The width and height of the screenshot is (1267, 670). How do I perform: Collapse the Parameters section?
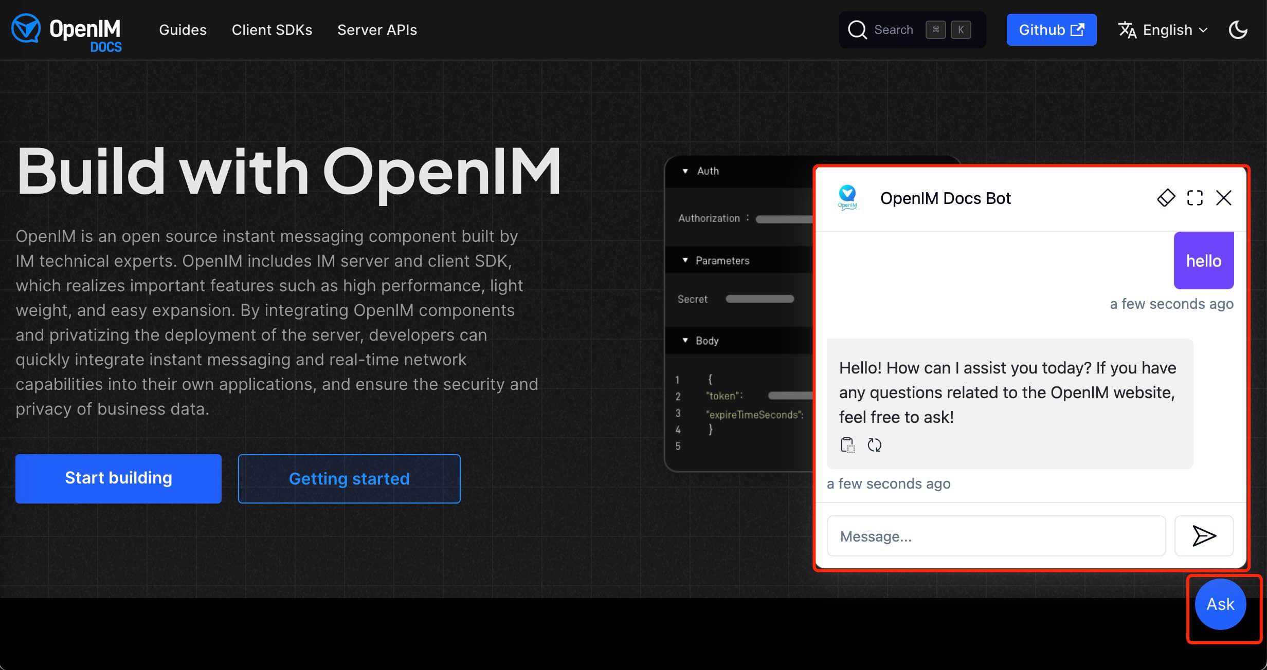pyautogui.click(x=685, y=260)
